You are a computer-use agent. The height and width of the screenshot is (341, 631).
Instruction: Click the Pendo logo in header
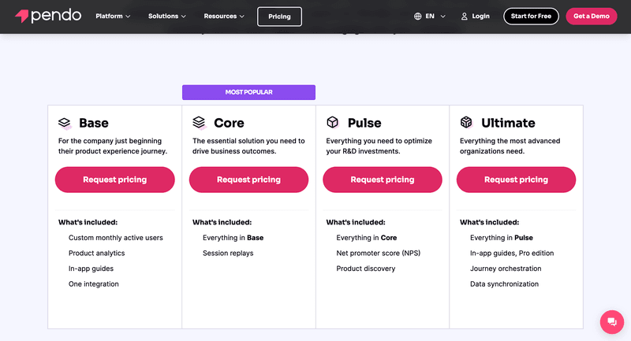[48, 16]
